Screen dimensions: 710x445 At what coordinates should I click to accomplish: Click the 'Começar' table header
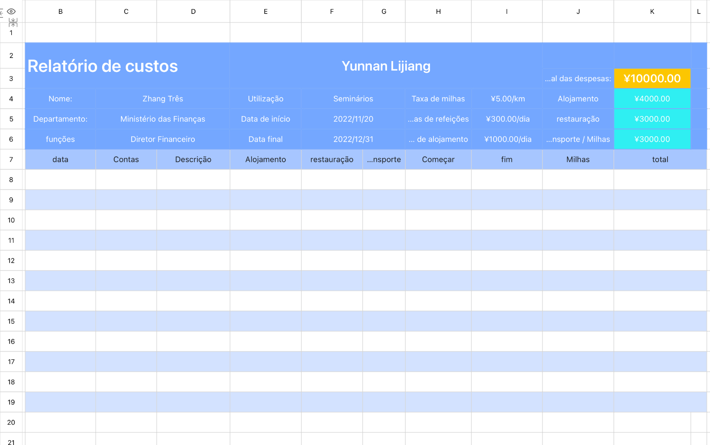coord(438,159)
